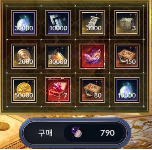Select the glowing orb item labeled 30000
The height and width of the screenshot is (150, 152).
24,23
